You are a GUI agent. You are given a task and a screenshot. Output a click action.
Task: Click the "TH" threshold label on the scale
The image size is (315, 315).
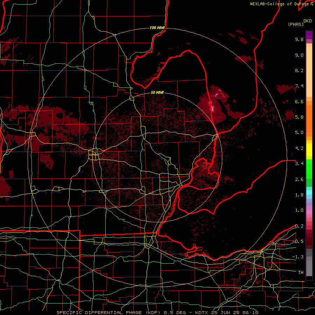click(301, 273)
